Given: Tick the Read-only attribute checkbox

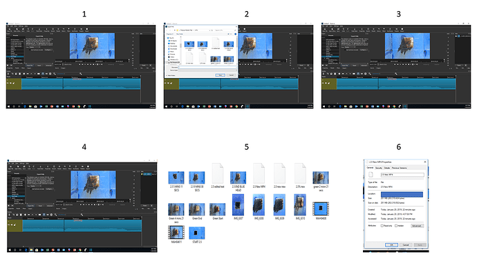Looking at the screenshot, I should point(382,226).
